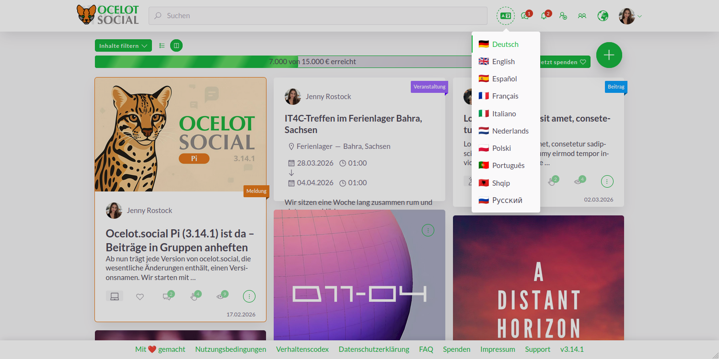Like the Ocelot.social Pi post with heart

click(140, 297)
